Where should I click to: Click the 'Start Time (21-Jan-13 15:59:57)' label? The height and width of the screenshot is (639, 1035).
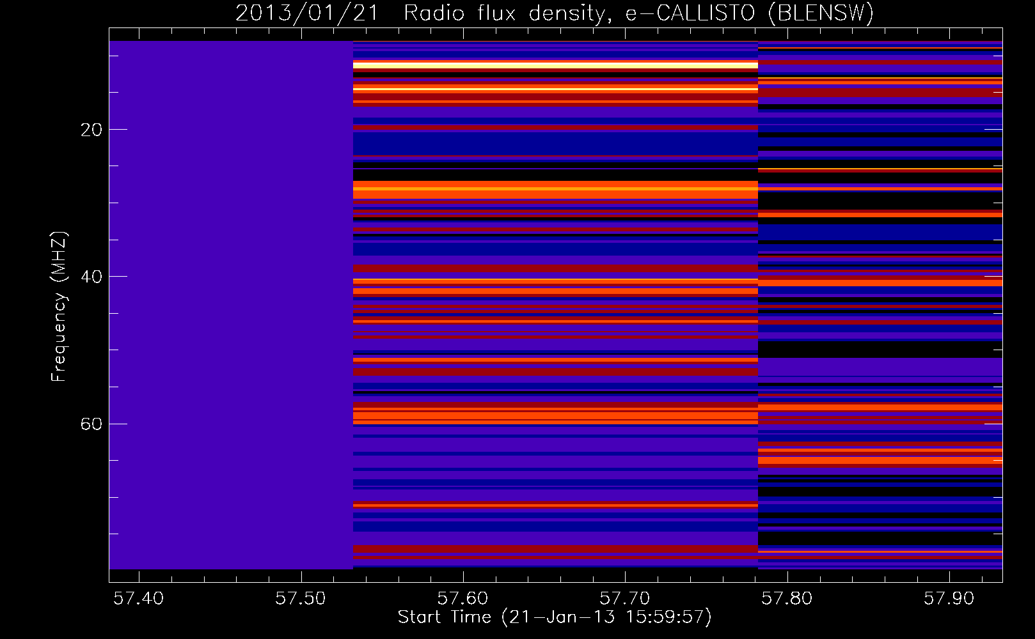point(555,617)
